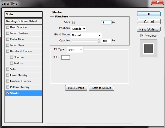Enable the Bevel and Emboss checkbox
Viewport: 165px width, 128px height.
coord(8,51)
